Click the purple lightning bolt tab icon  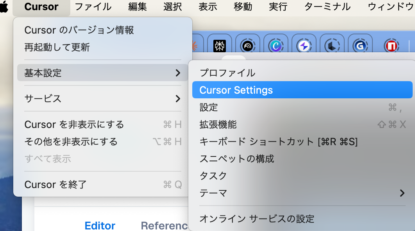304,46
